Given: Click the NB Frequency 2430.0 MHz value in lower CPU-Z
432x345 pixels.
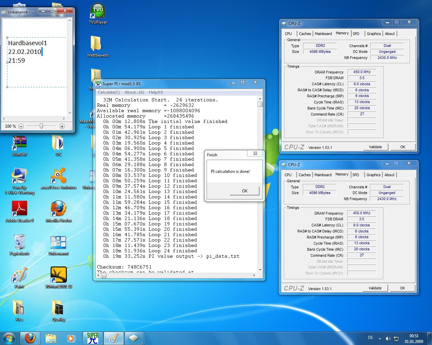Looking at the screenshot, I should point(386,199).
